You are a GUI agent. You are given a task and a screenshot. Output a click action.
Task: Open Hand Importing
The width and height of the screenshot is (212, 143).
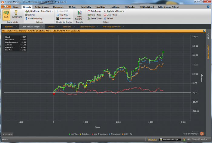pyautogui.click(x=34, y=18)
